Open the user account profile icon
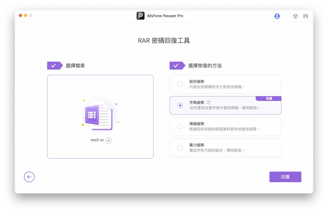This screenshot has width=328, height=213. pos(277,16)
